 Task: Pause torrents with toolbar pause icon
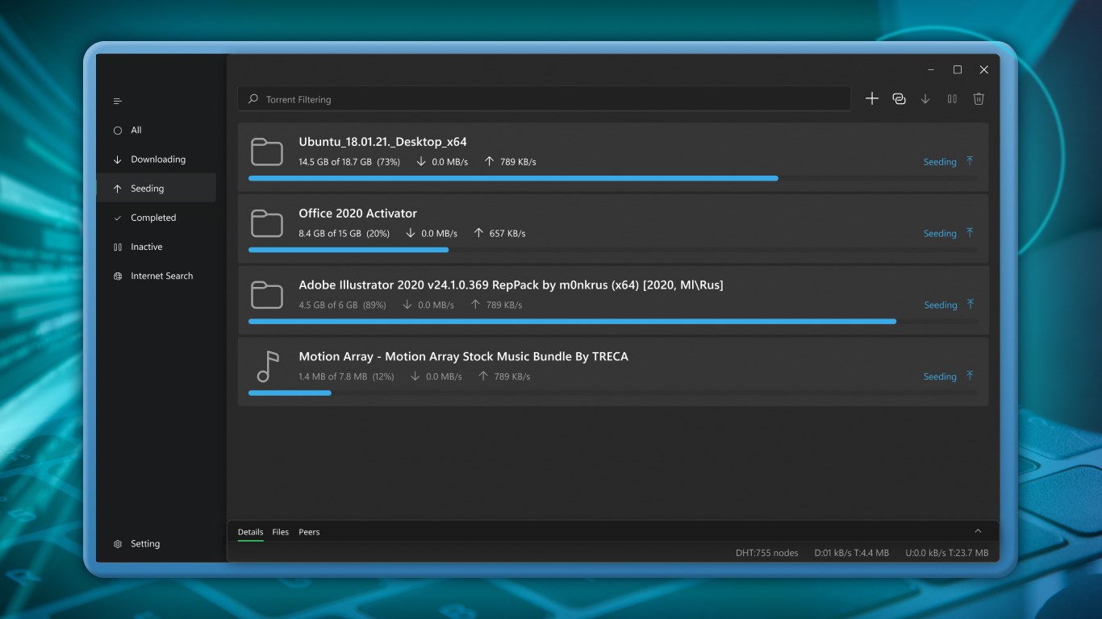(x=952, y=98)
